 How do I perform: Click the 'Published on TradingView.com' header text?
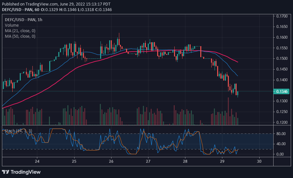point(30,4)
